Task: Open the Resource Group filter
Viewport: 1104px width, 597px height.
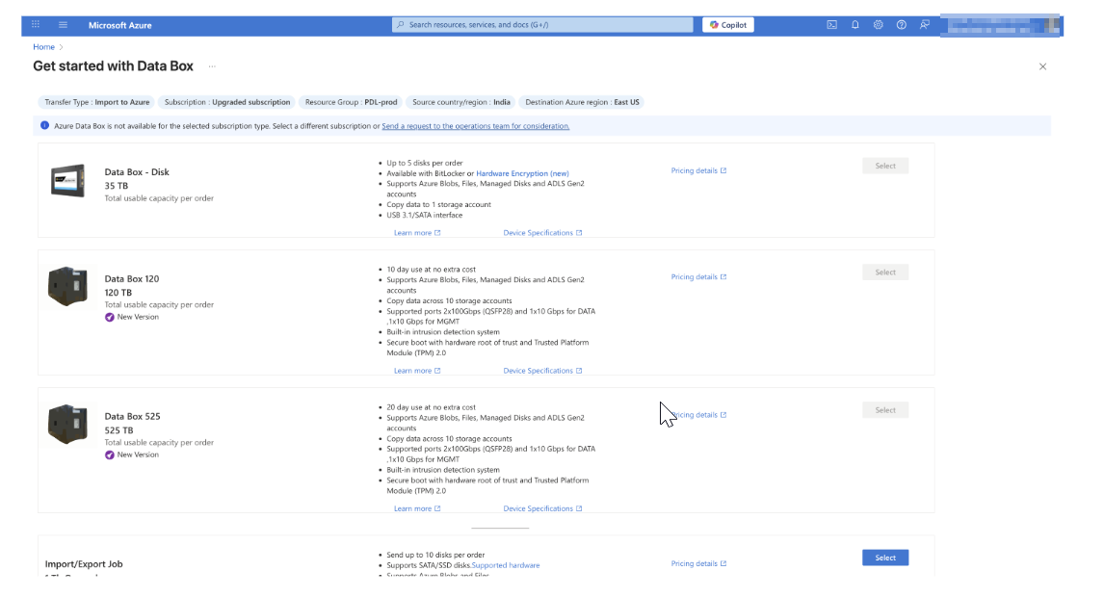Action: point(354,101)
